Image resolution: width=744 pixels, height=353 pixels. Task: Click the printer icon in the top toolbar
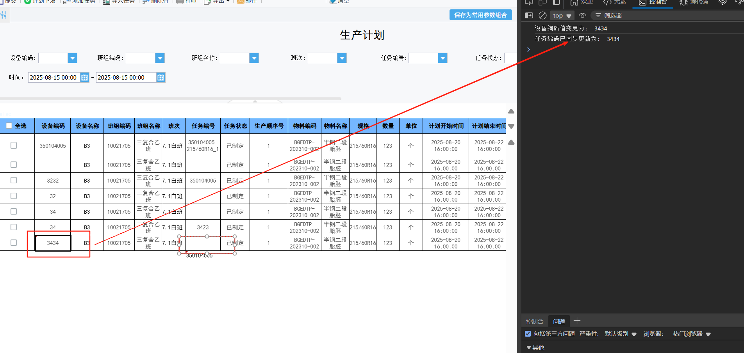[x=180, y=2]
